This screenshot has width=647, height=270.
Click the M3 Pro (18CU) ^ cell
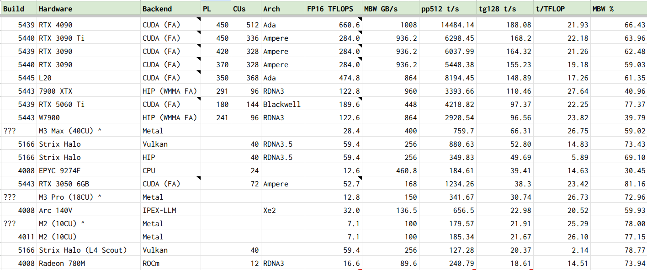click(x=89, y=197)
